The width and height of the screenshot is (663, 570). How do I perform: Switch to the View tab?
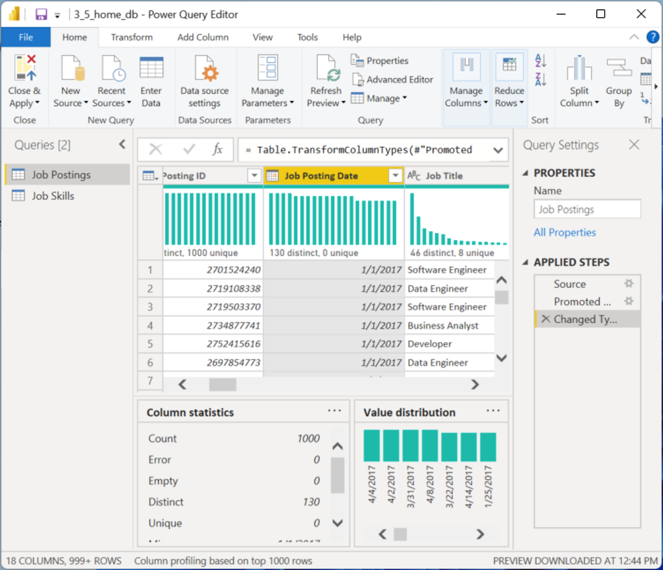point(262,37)
